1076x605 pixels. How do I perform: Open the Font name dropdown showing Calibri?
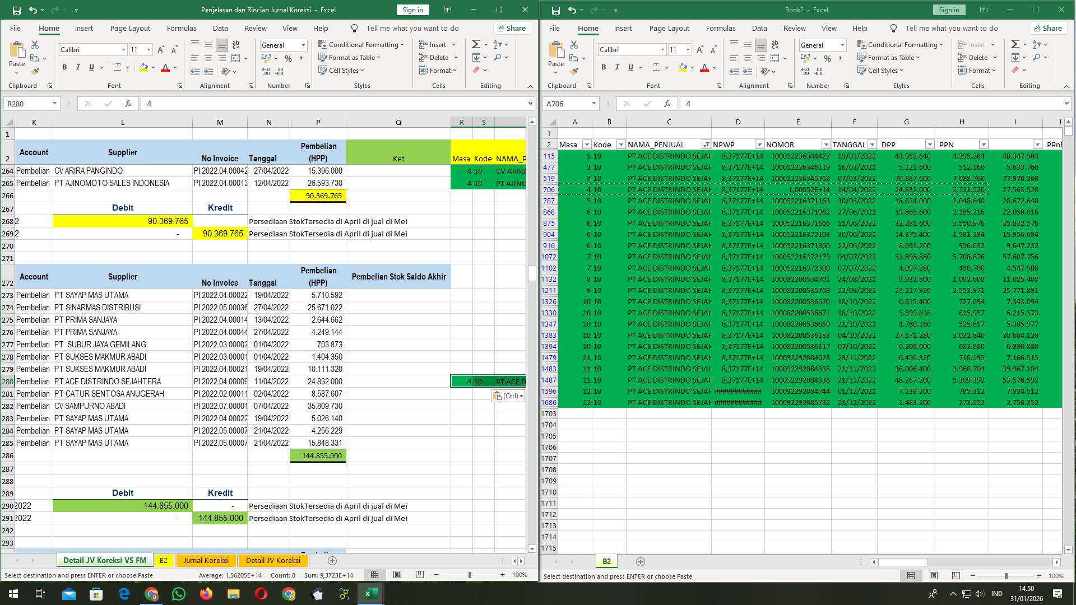click(124, 49)
